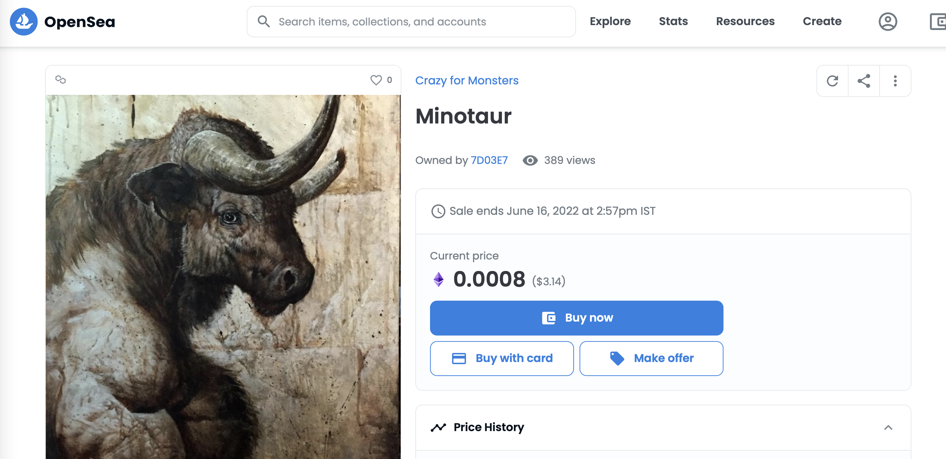The image size is (946, 459).
Task: Click the account profile icon
Action: click(x=888, y=22)
